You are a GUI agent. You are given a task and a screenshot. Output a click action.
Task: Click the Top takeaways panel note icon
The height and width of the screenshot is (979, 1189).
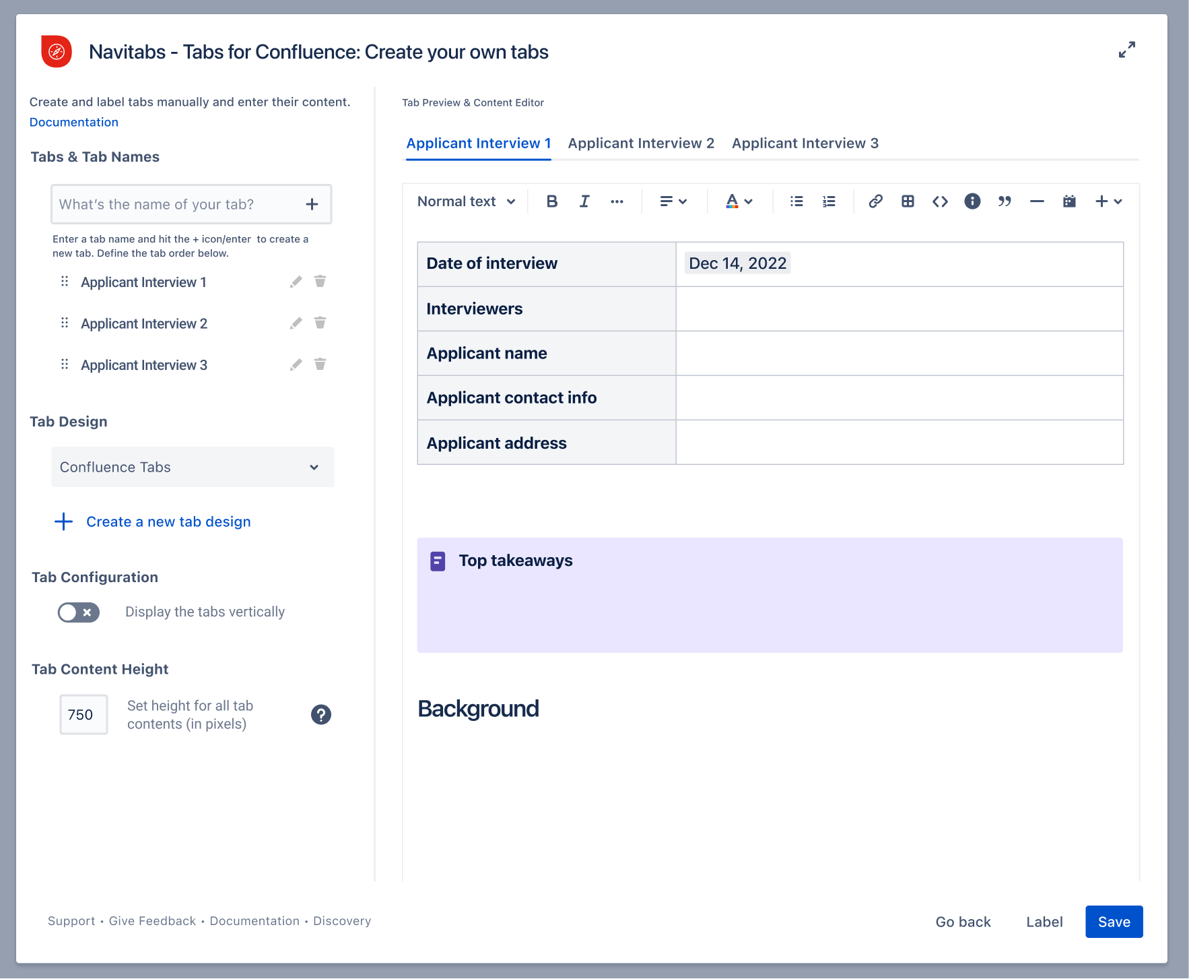[x=438, y=561]
